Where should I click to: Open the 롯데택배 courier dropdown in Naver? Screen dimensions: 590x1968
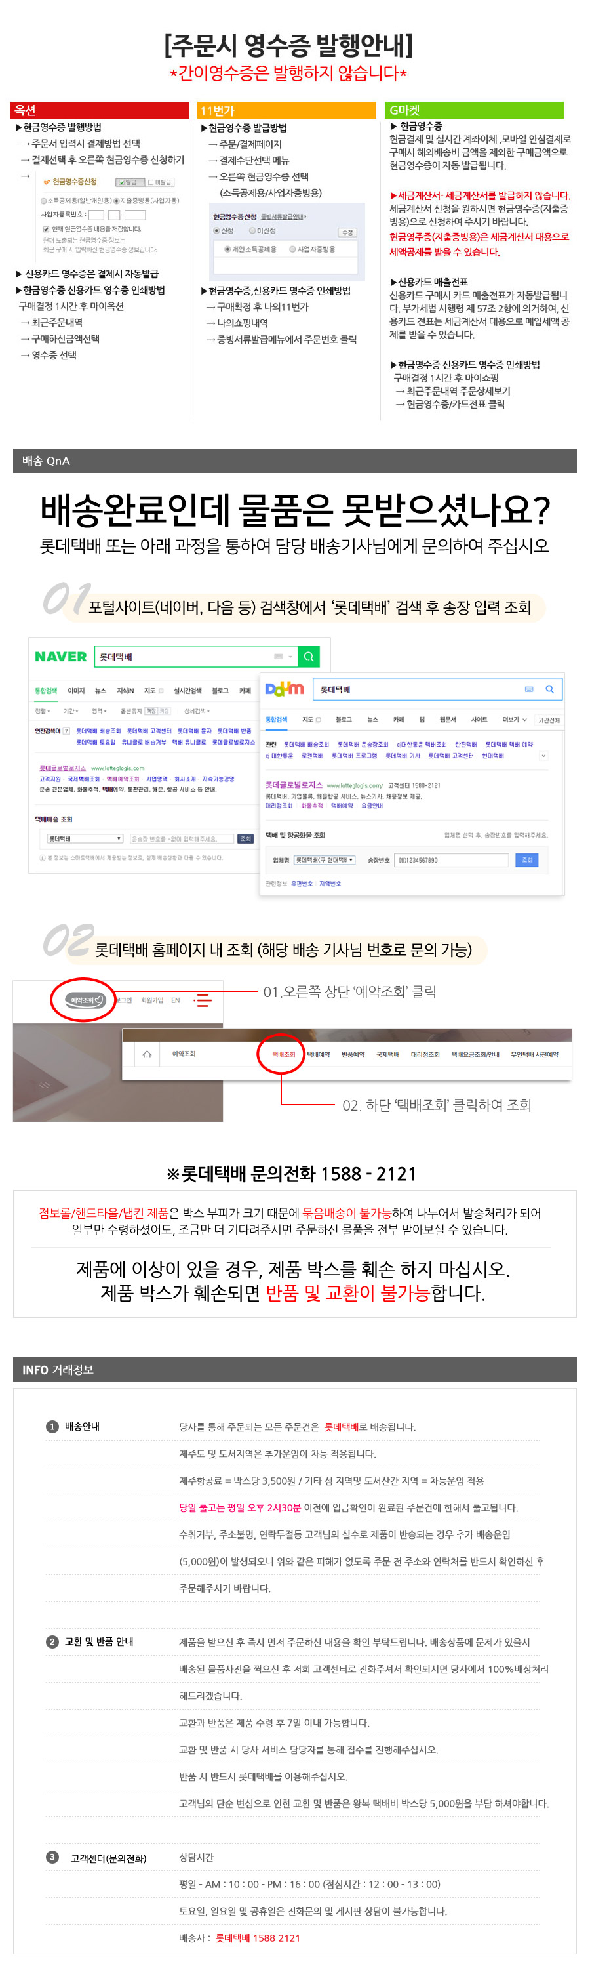click(x=85, y=838)
